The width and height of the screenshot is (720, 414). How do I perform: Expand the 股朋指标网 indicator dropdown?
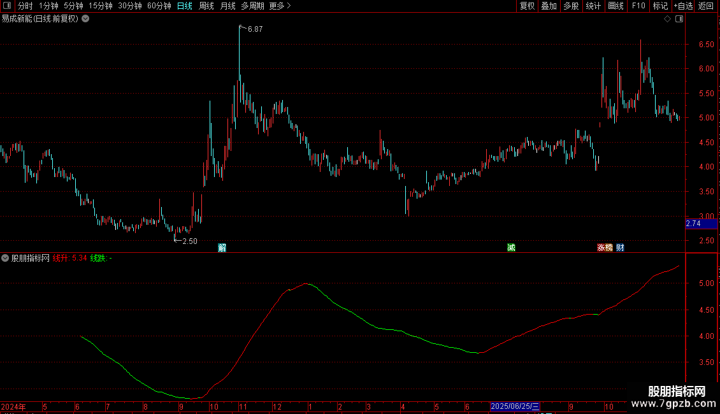tap(5, 258)
